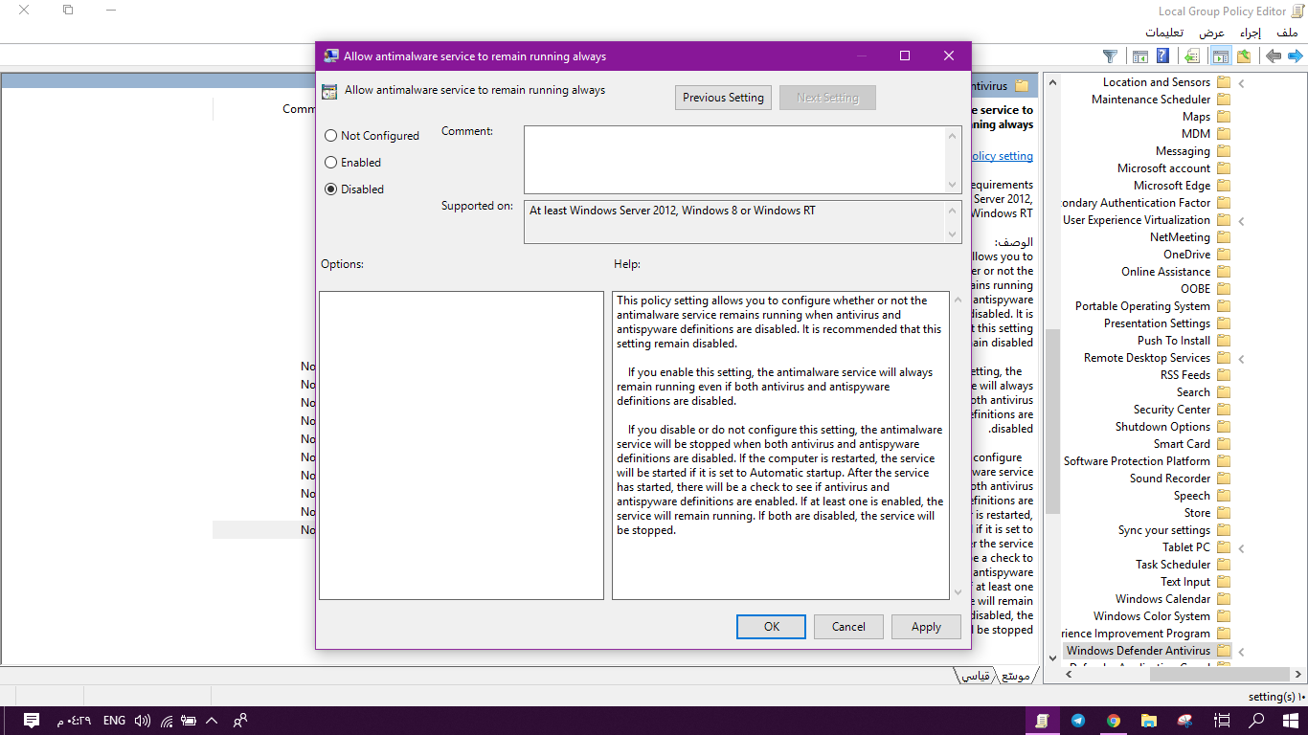Select Task Scheduler in the tree
Image resolution: width=1308 pixels, height=735 pixels.
(1173, 565)
